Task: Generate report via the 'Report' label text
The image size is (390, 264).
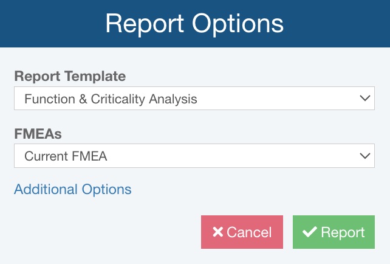Action: click(343, 232)
